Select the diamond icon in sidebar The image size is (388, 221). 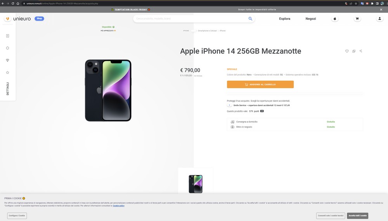7,60
